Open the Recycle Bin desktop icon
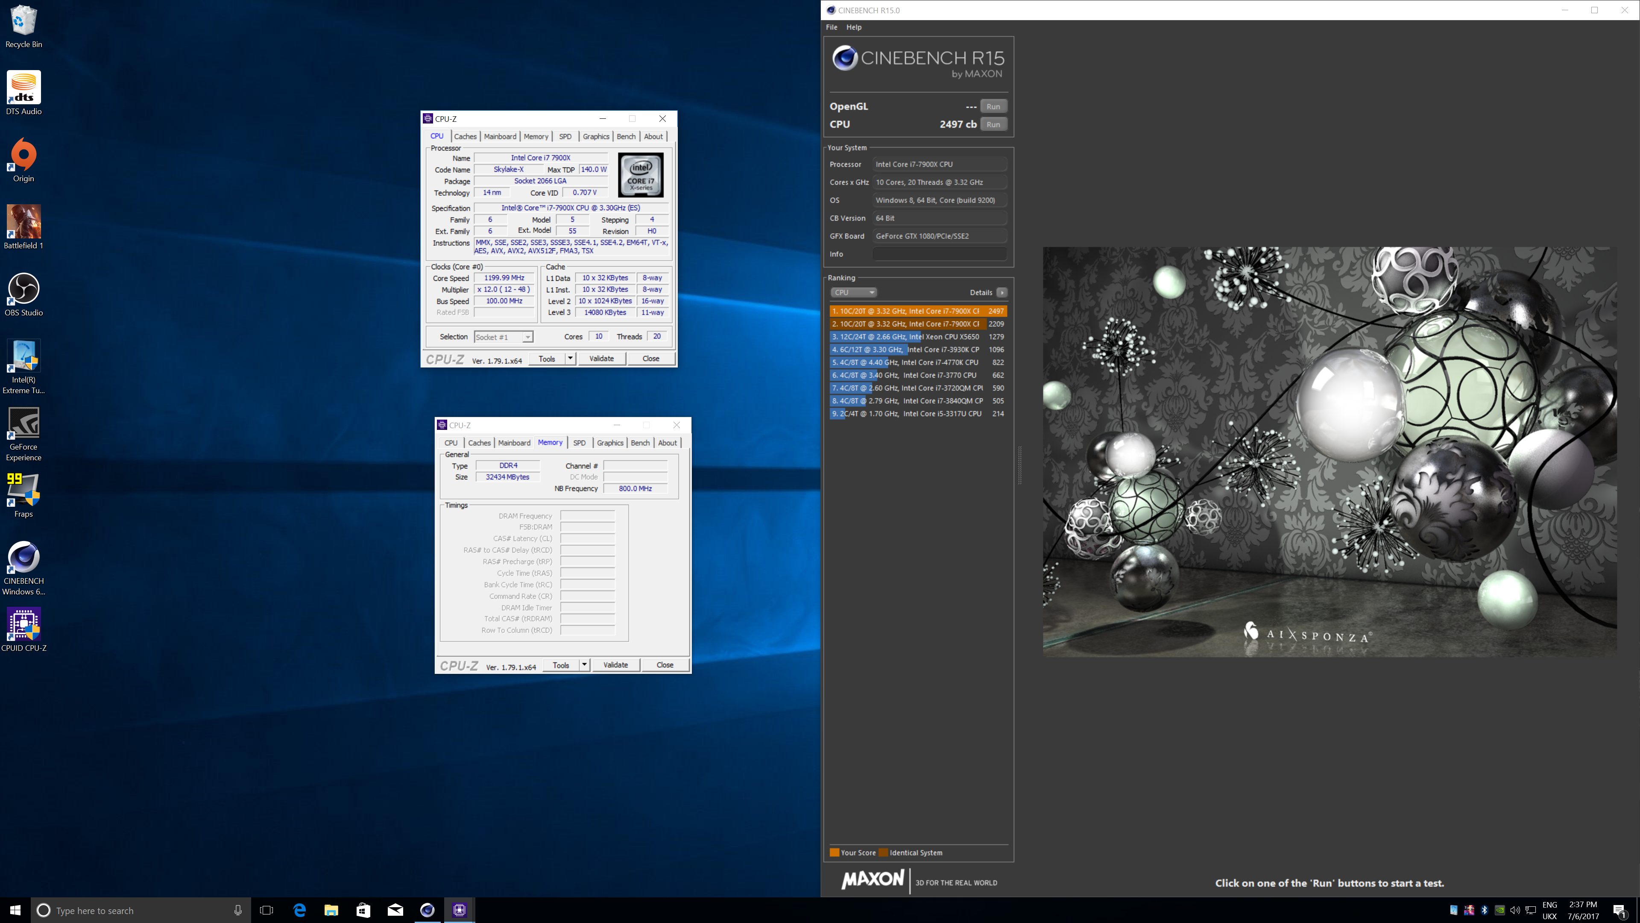 click(x=23, y=27)
